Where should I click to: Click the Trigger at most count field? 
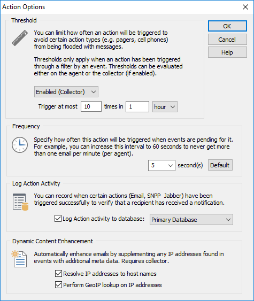pyautogui.click(x=91, y=106)
